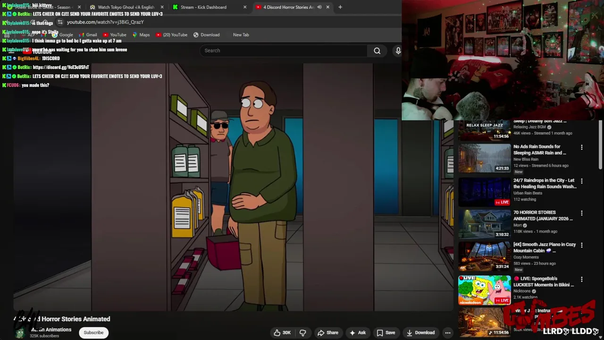The image size is (604, 340).
Task: Select the 4 Discord Horror Stories tab
Action: point(288,7)
